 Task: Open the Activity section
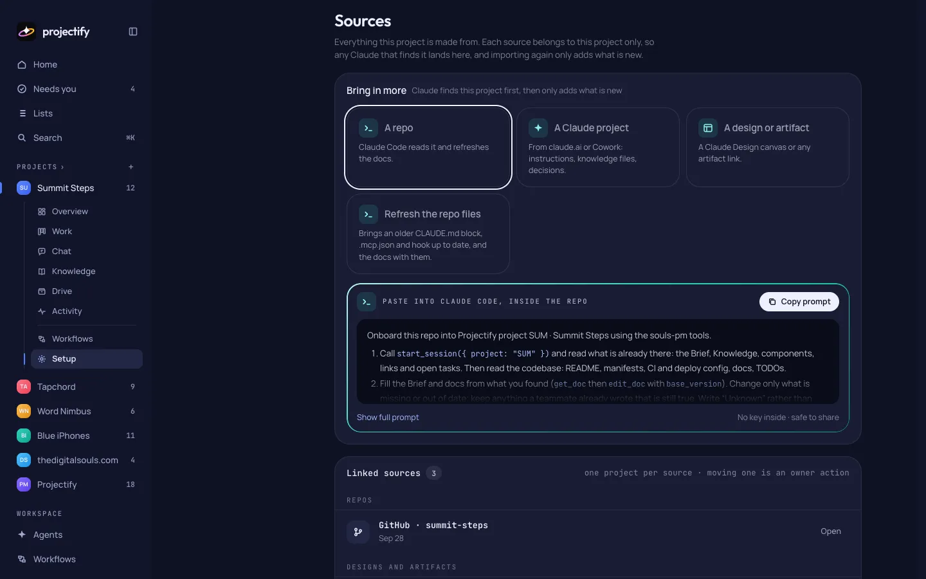(87, 311)
